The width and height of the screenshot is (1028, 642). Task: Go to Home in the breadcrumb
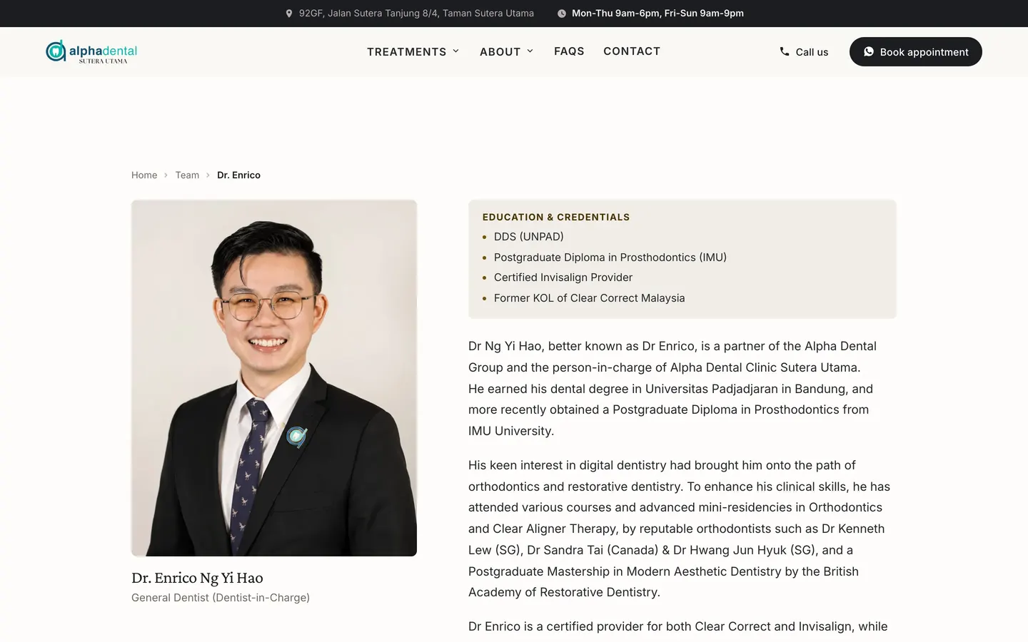pos(144,175)
